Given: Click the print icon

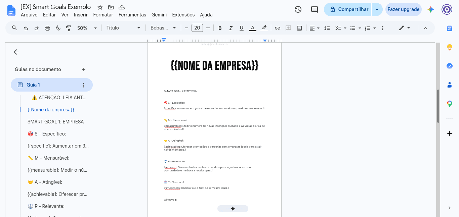Looking at the screenshot, I should point(47,28).
